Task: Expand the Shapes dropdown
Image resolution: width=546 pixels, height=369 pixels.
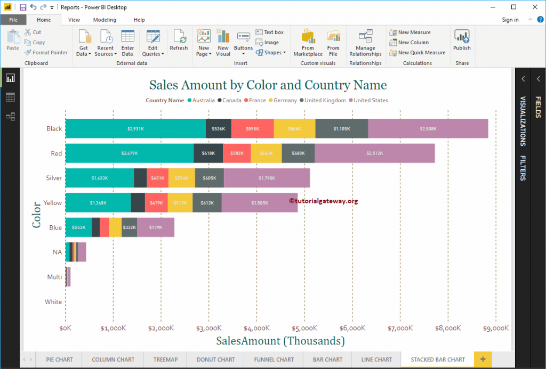Action: pyautogui.click(x=272, y=52)
